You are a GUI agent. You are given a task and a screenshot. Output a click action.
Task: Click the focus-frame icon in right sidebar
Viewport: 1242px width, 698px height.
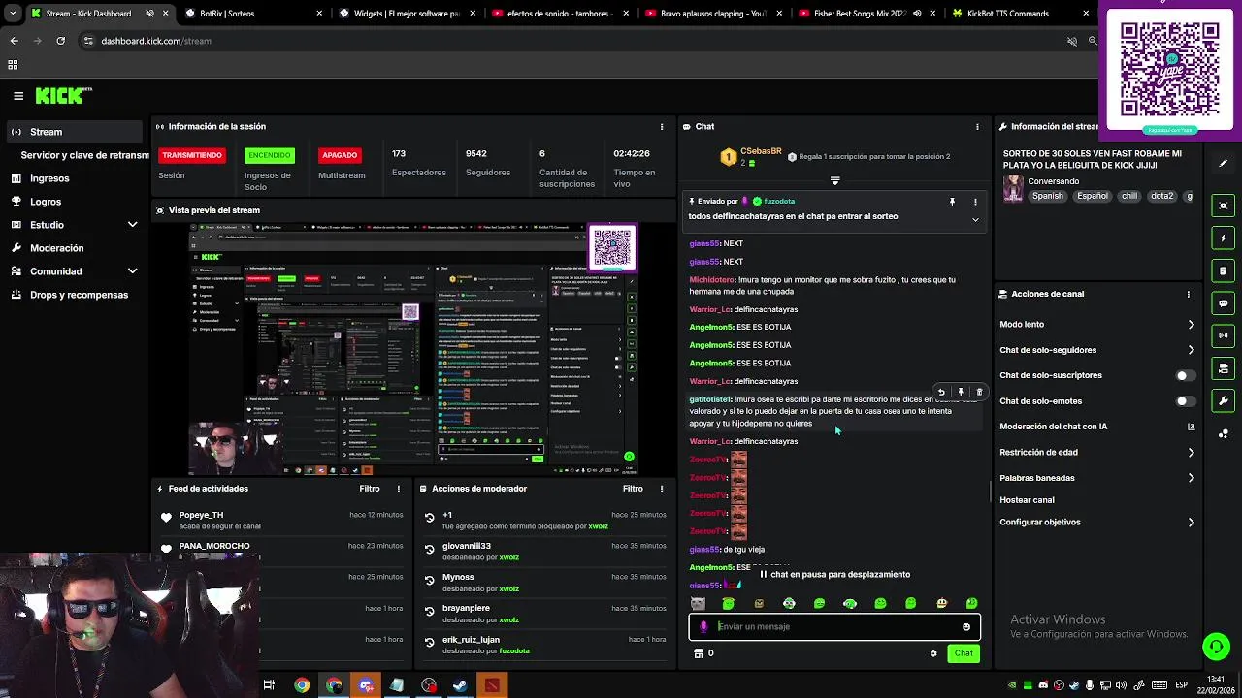tap(1224, 206)
